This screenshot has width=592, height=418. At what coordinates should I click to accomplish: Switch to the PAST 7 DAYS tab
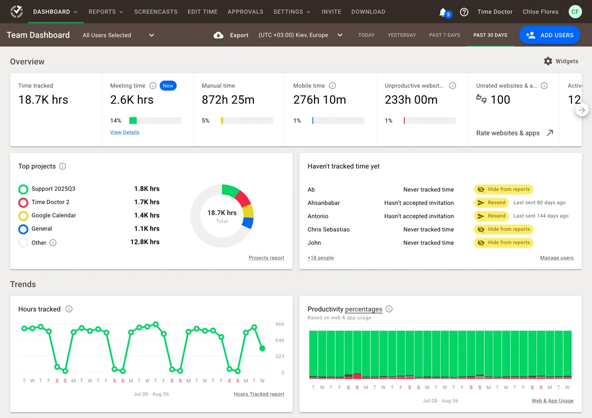444,35
